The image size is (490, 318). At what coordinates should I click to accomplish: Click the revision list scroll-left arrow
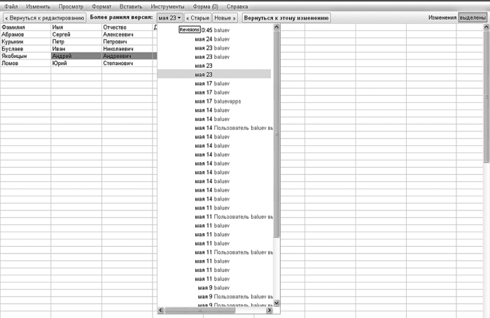162,310
